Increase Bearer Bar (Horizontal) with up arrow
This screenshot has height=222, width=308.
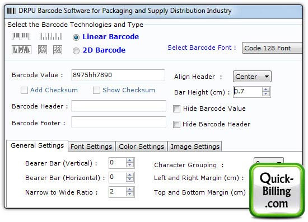tap(130, 175)
